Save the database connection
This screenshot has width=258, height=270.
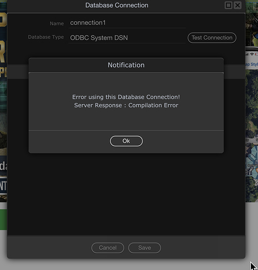[145, 248]
